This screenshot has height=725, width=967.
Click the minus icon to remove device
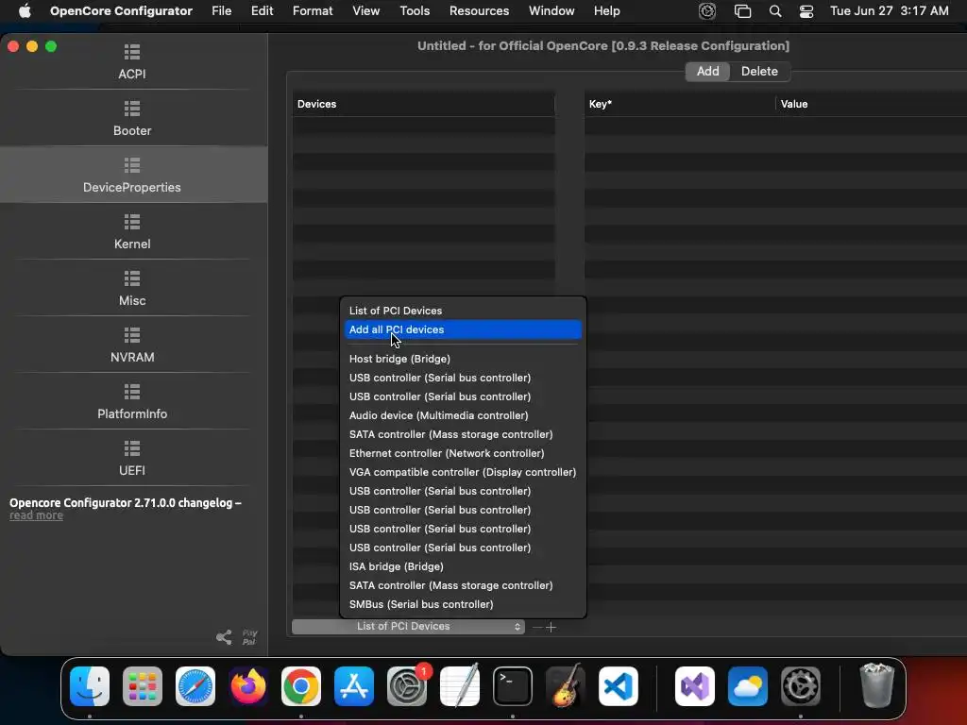(537, 627)
